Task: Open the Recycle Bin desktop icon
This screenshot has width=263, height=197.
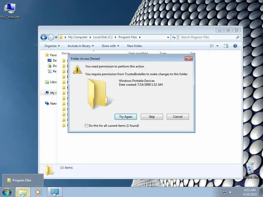Action: 250,170
